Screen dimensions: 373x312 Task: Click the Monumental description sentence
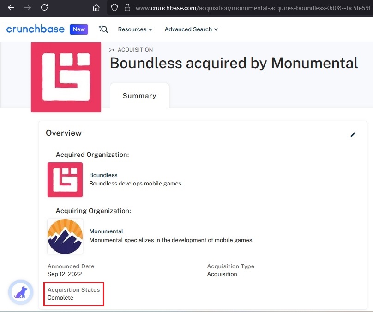[x=171, y=240]
